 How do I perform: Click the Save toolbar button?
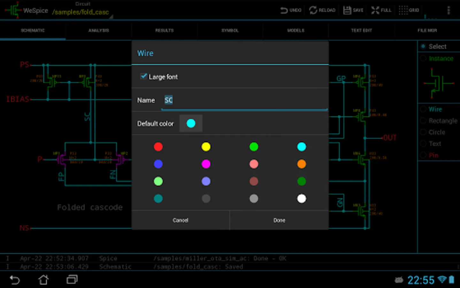tap(353, 10)
